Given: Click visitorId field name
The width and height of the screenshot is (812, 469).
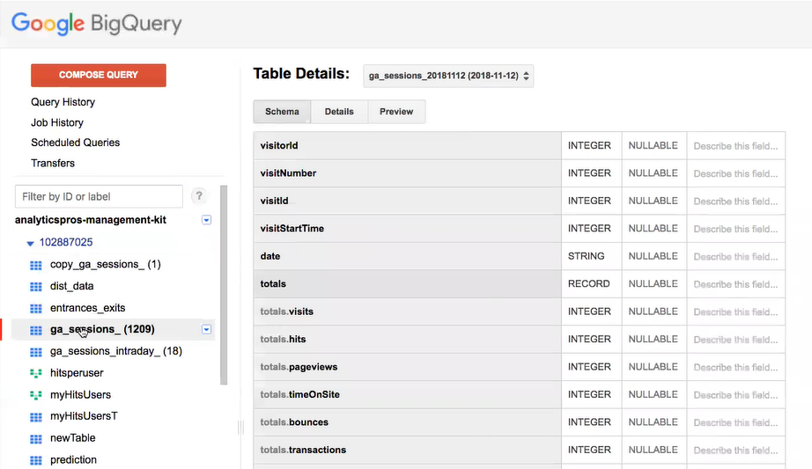Looking at the screenshot, I should (279, 145).
